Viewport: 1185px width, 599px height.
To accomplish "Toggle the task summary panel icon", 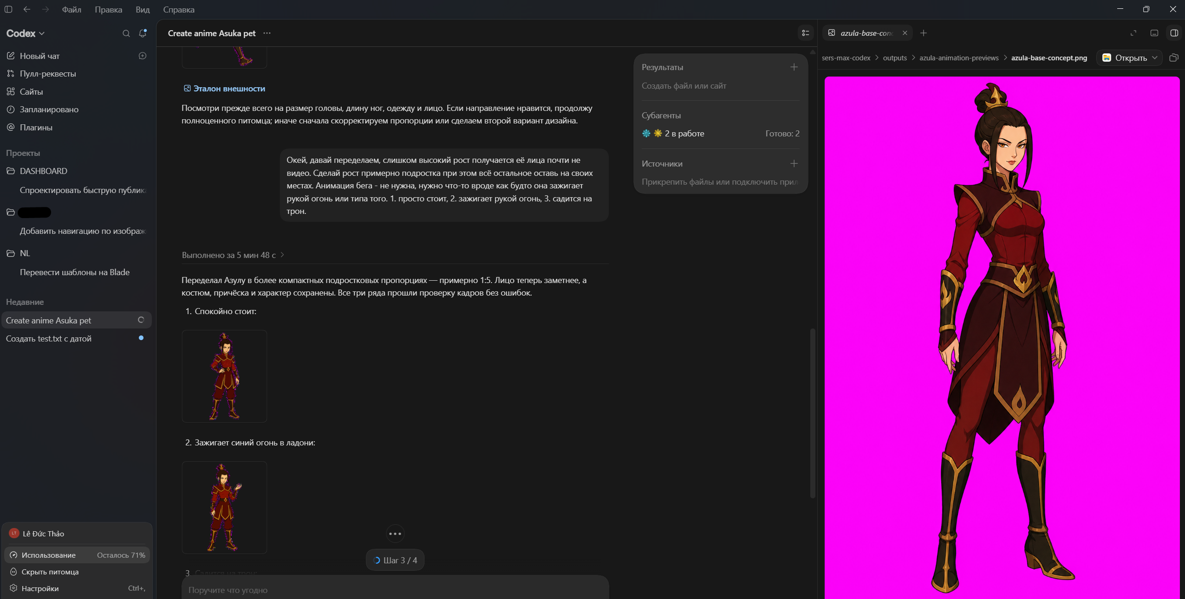I will point(806,33).
